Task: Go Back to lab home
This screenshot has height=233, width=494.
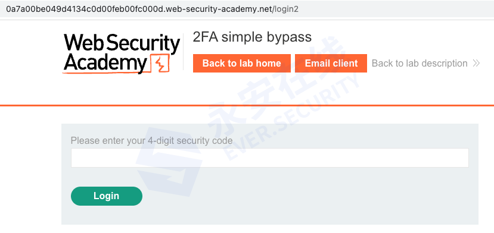Action: coord(242,63)
